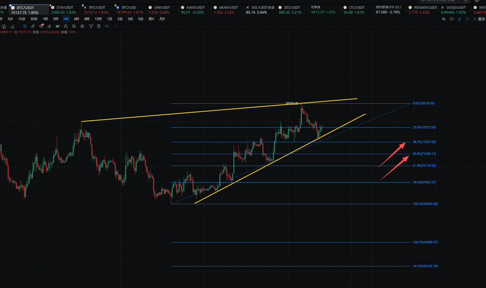The image size is (486, 288).
Task: Switch to 2日 timeframe
Action: [x=120, y=19]
